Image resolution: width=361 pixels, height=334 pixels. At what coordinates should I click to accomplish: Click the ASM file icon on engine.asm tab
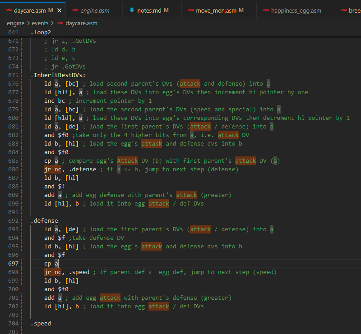click(75, 10)
